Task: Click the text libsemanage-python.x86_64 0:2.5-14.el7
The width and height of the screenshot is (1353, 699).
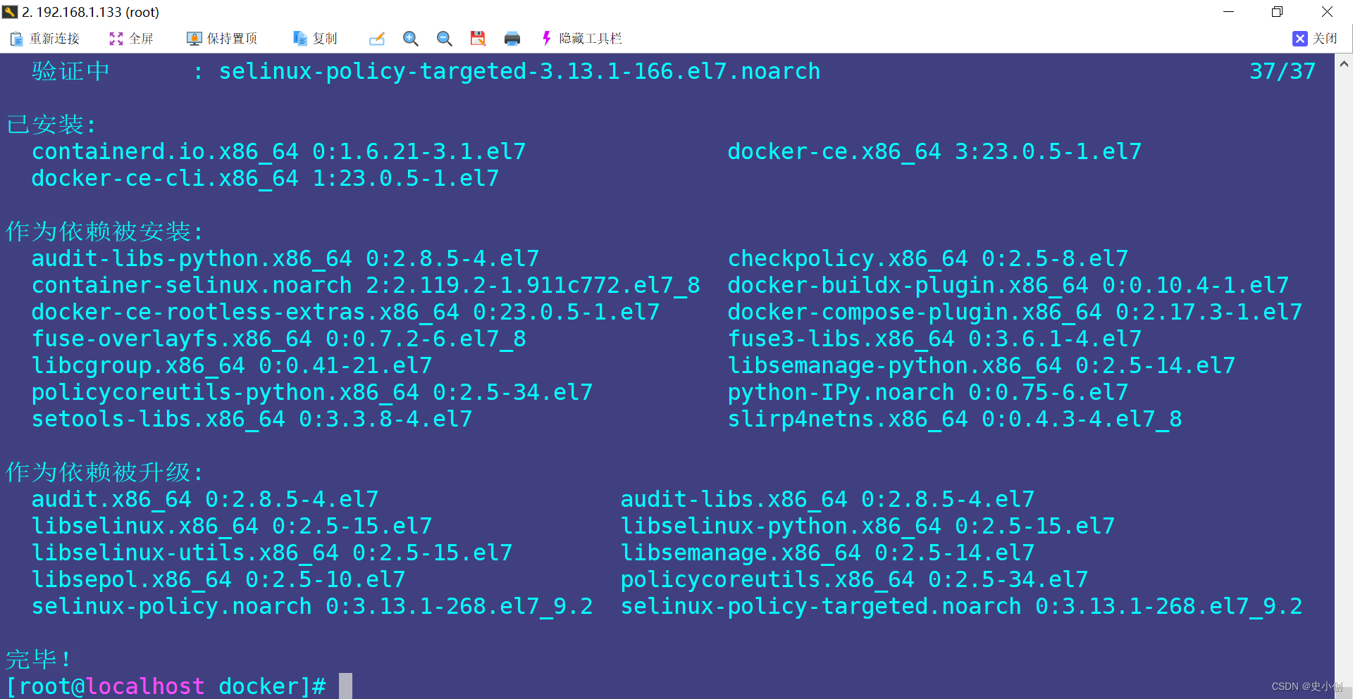Action: tap(982, 365)
